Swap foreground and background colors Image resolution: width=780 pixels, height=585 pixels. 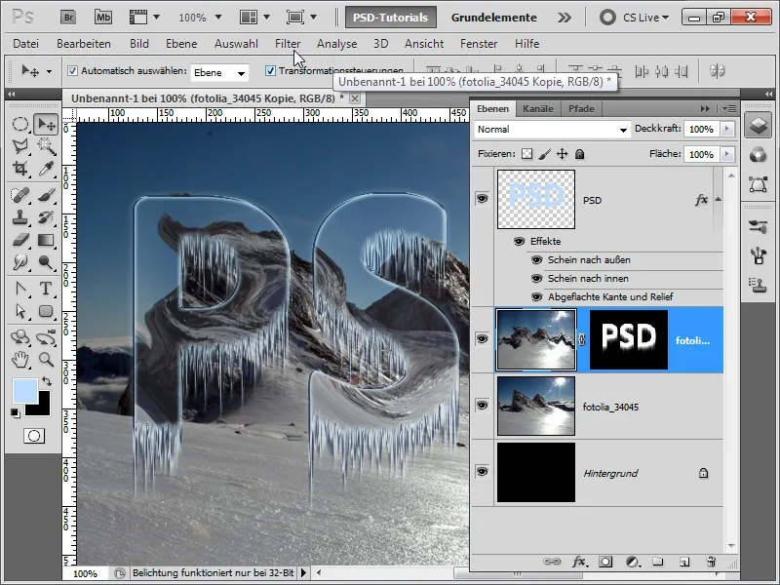pos(47,381)
